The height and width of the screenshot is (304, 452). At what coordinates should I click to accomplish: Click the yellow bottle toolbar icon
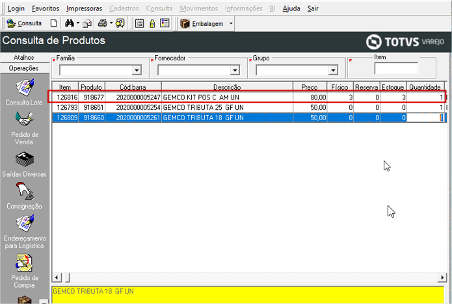[152, 23]
